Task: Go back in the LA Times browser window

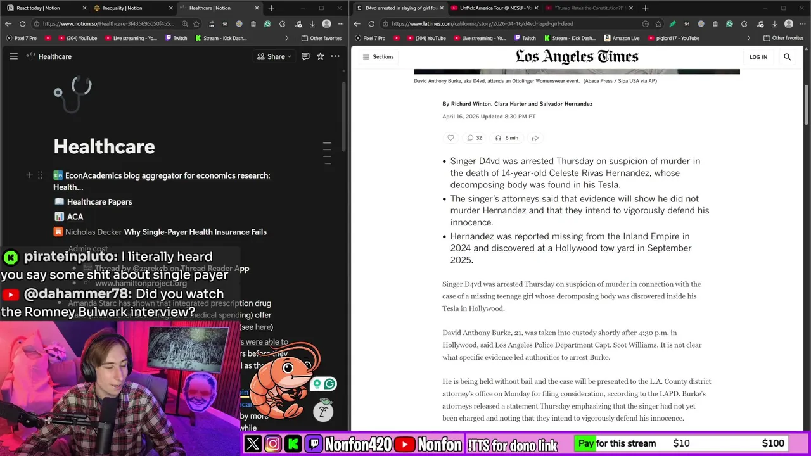Action: tap(357, 23)
